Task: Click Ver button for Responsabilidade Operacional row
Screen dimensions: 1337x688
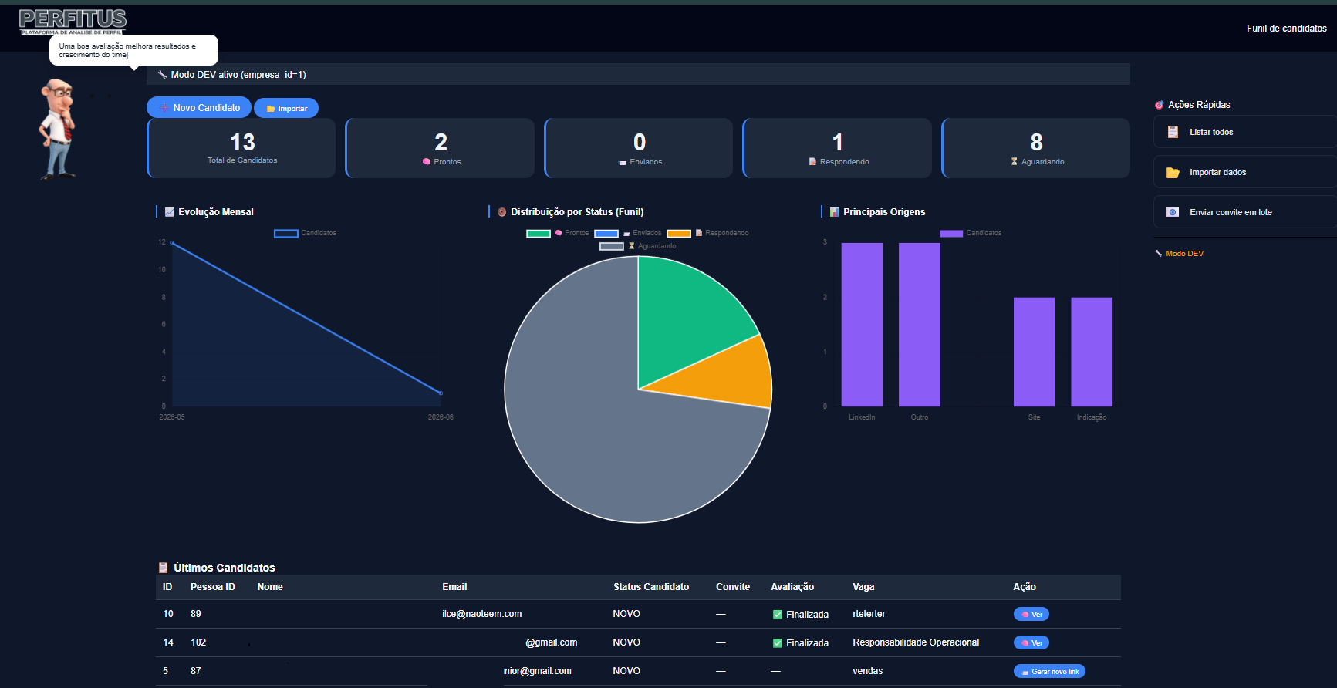Action: 1031,642
